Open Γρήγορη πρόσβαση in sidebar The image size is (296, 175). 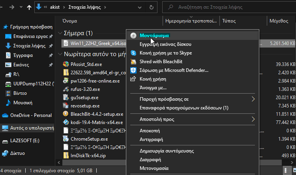(31, 27)
